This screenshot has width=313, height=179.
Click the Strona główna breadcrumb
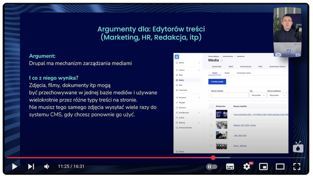213,56
